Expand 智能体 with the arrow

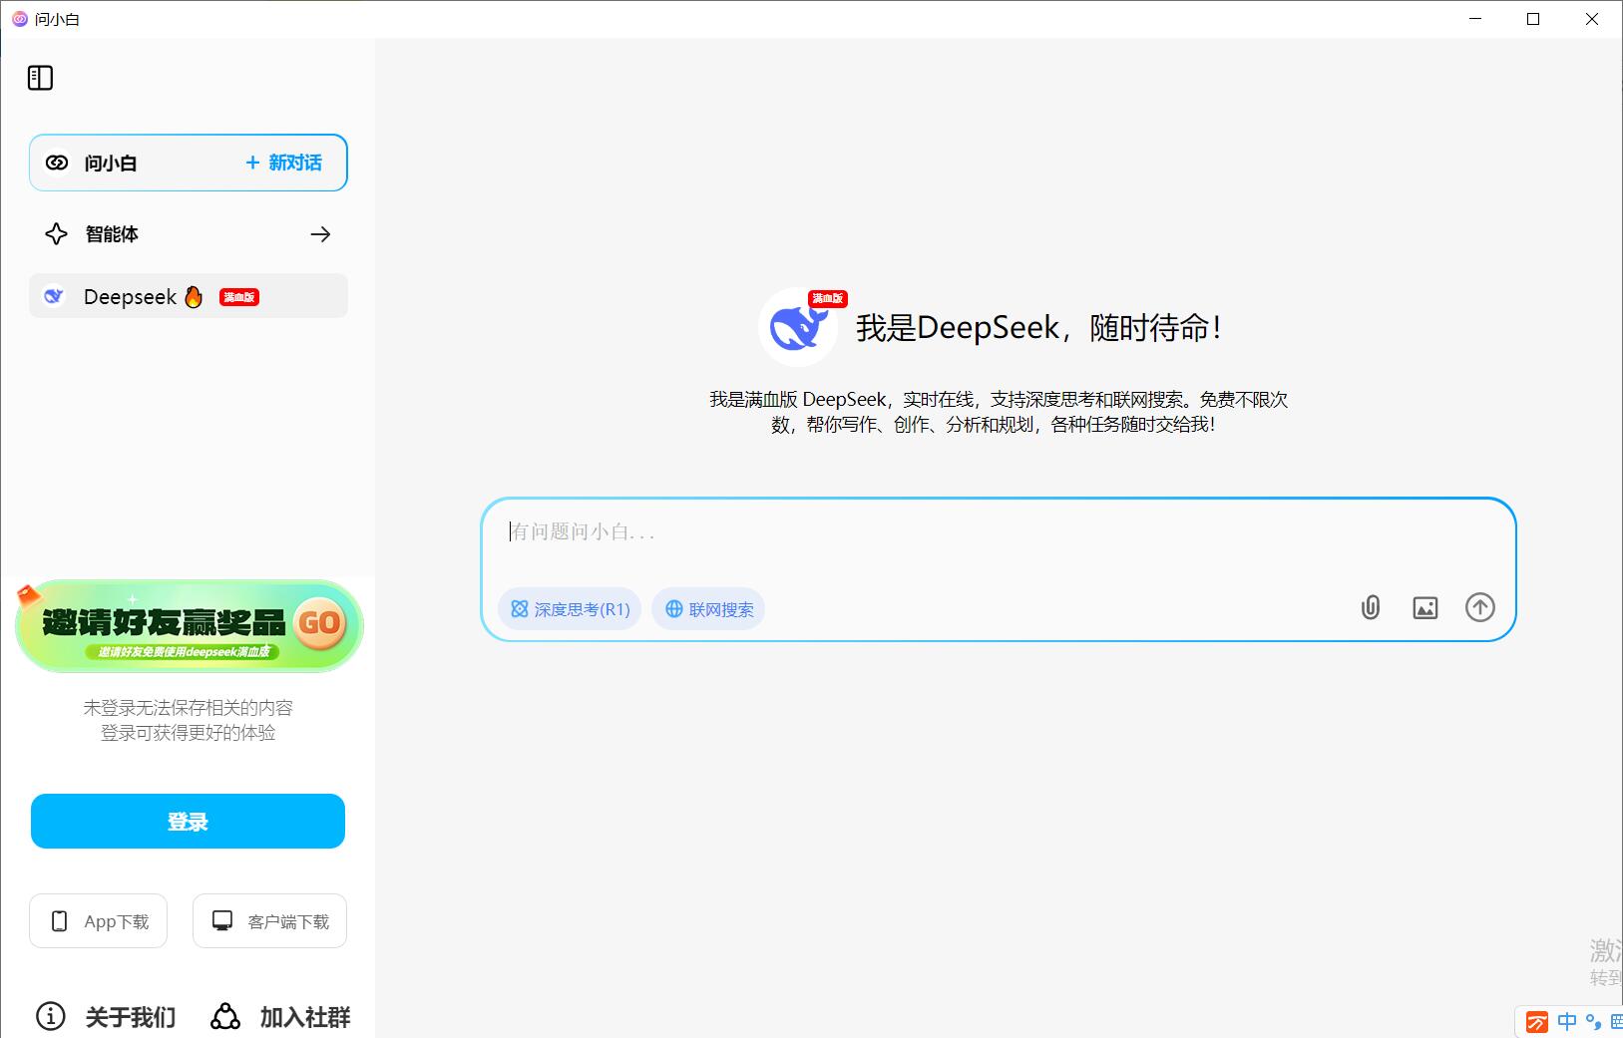click(320, 234)
